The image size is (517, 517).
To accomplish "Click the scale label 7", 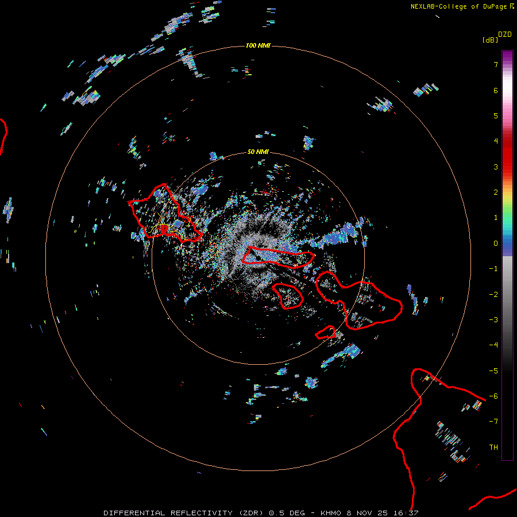I will [496, 64].
